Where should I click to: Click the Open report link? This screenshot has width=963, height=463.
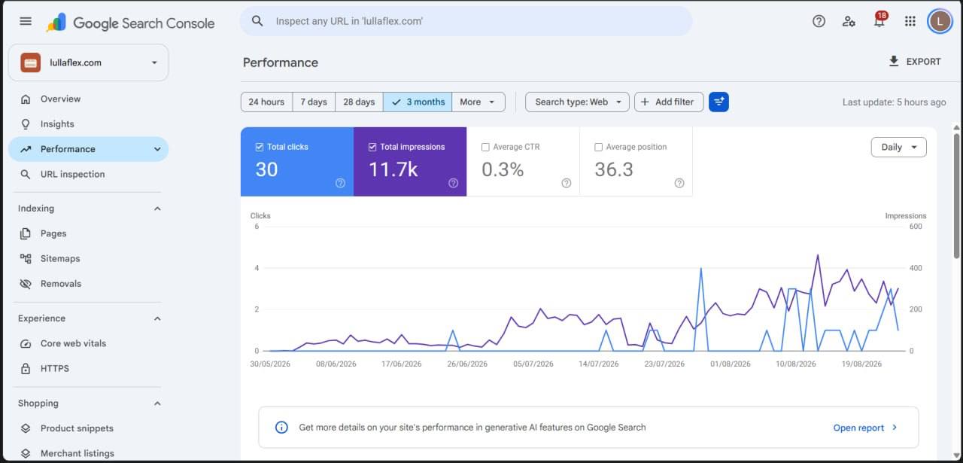(x=865, y=428)
